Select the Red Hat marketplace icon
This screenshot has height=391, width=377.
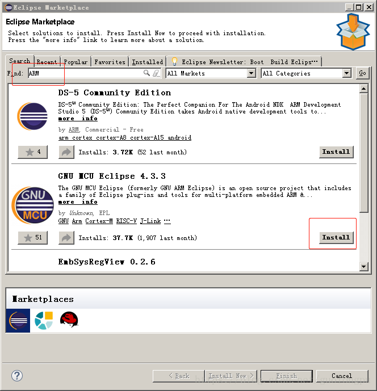pos(69,319)
